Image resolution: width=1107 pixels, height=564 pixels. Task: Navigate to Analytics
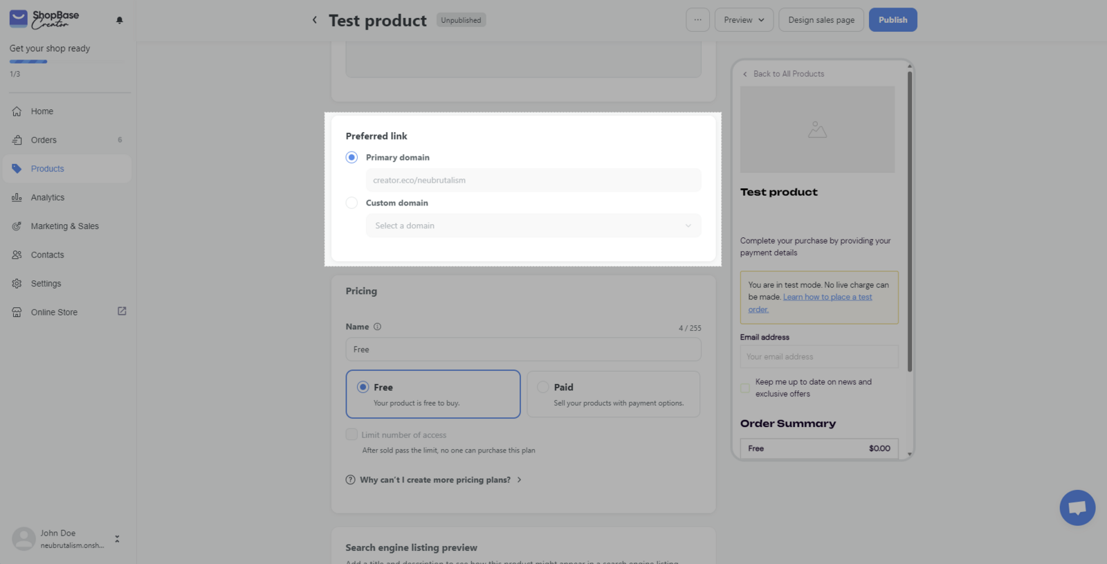[67, 197]
